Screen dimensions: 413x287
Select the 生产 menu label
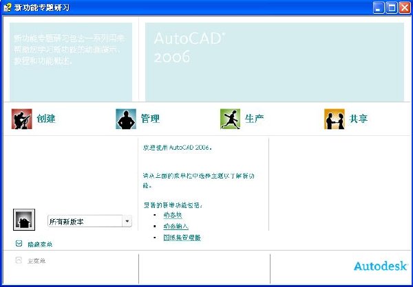coord(254,119)
